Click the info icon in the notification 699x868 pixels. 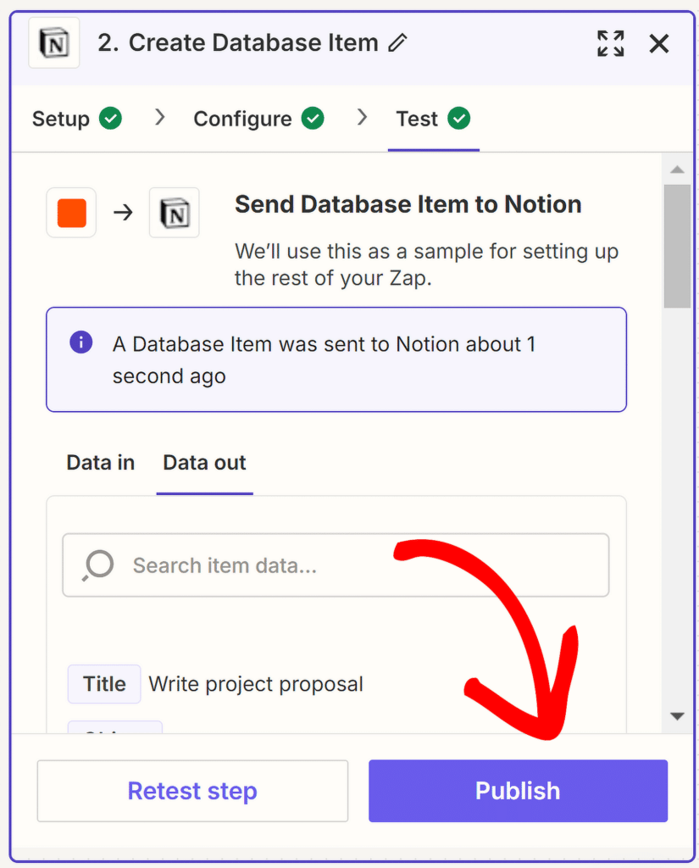[81, 342]
